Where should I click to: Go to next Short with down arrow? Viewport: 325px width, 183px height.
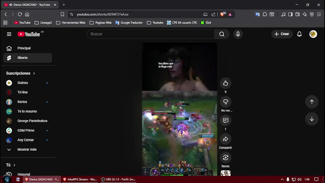pyautogui.click(x=312, y=119)
